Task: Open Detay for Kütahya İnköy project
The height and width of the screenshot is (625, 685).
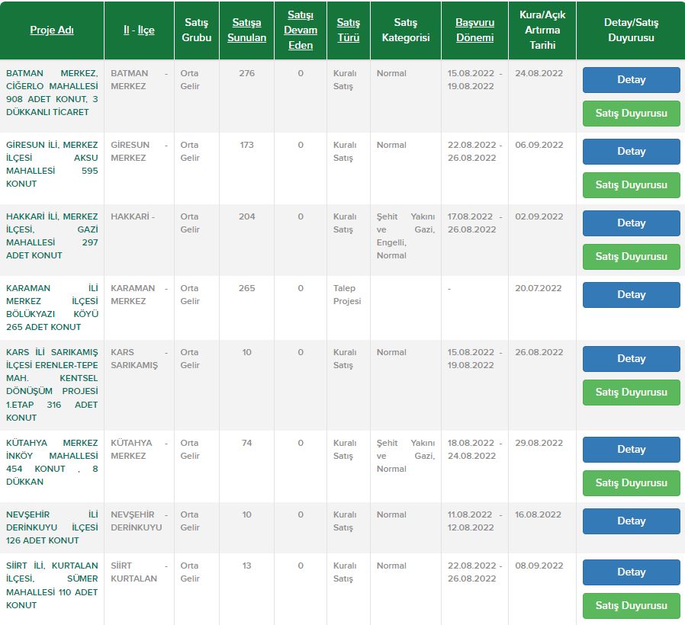Action: coord(631,450)
